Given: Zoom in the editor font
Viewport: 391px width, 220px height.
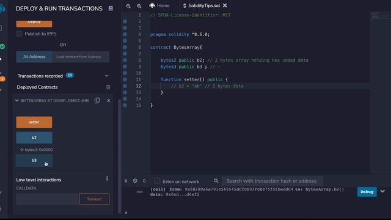Looking at the screenshot, I should click(139, 5).
